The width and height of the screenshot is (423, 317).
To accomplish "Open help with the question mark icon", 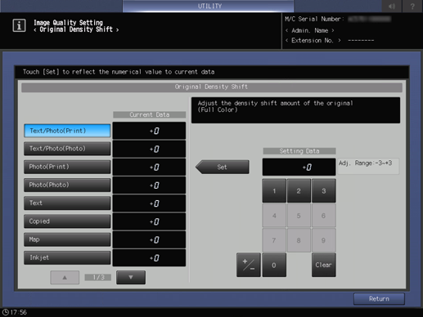I will pos(412,6).
